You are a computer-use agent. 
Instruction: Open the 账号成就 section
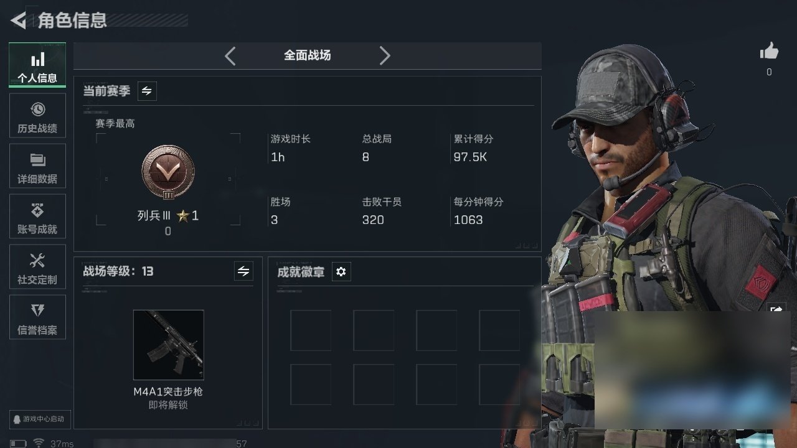(37, 217)
